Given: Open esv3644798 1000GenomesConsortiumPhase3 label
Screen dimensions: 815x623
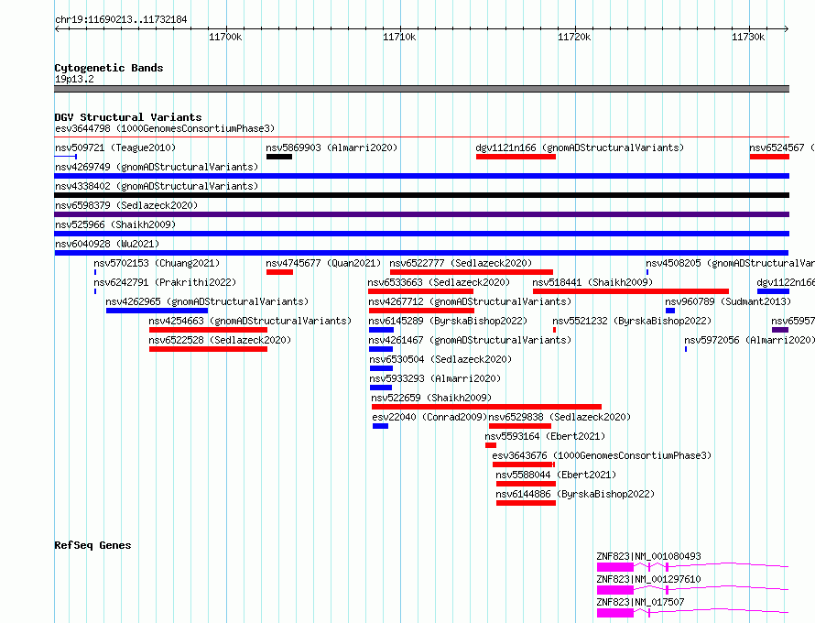Looking at the screenshot, I should point(165,128).
